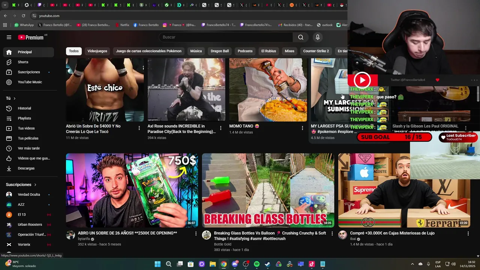The image size is (480, 270).
Task: Expand the Suscripciones section header
Action: pyautogui.click(x=21, y=184)
